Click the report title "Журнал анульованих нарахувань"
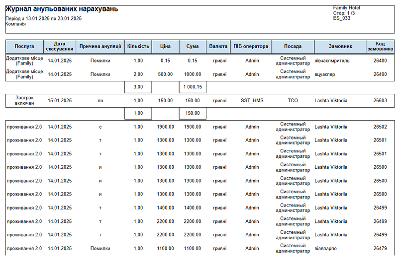Viewport: 398px width, 277px height. (62, 9)
